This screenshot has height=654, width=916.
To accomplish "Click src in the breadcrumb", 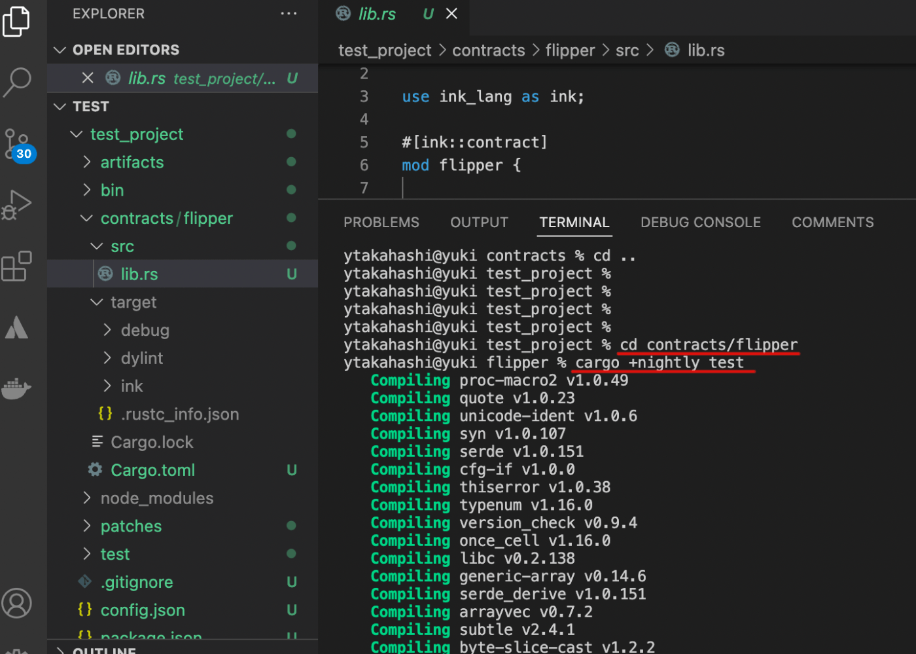I will pos(627,50).
